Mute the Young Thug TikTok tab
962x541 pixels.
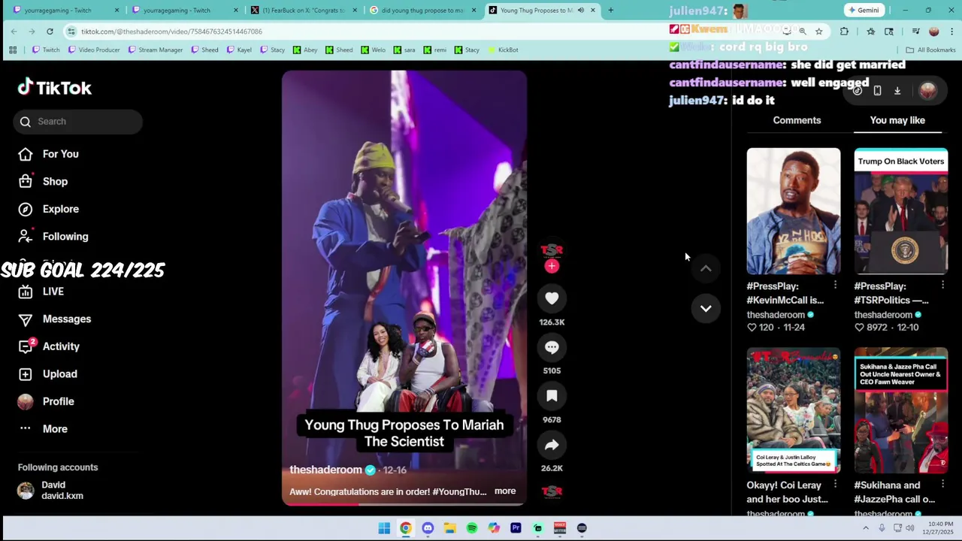coord(580,10)
